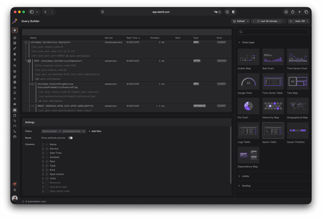Viewport: 322px width, 218px height.
Task: Open the dashboards grid icon in sidebar
Action: 15,43
